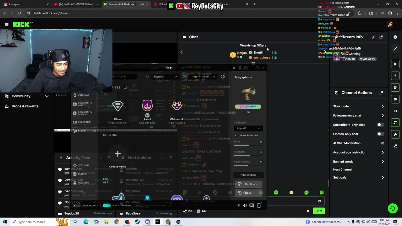Click the Voicemod speaker volume icon

(x=245, y=206)
